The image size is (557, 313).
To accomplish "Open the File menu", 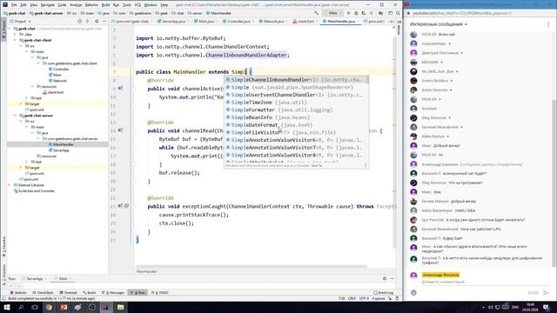I will tap(14, 5).
